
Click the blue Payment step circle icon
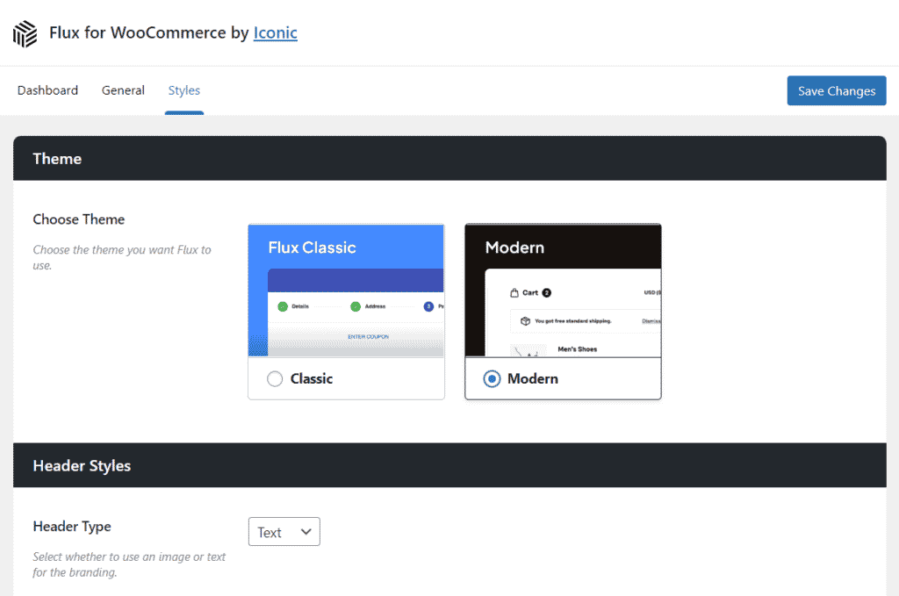(x=428, y=305)
